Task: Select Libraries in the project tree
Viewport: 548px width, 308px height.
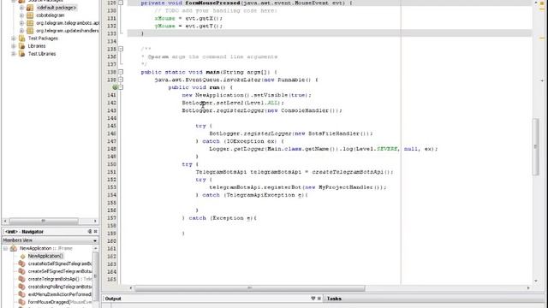Action: click(x=37, y=45)
